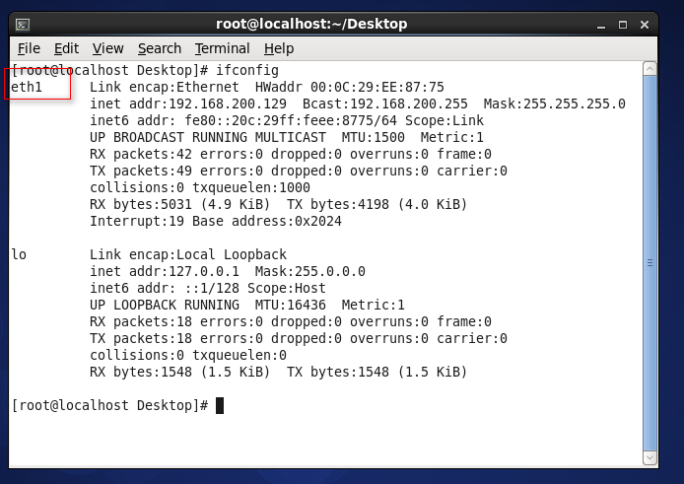Click the cursor at the command prompt
The width and height of the screenshot is (684, 484).
point(220,406)
